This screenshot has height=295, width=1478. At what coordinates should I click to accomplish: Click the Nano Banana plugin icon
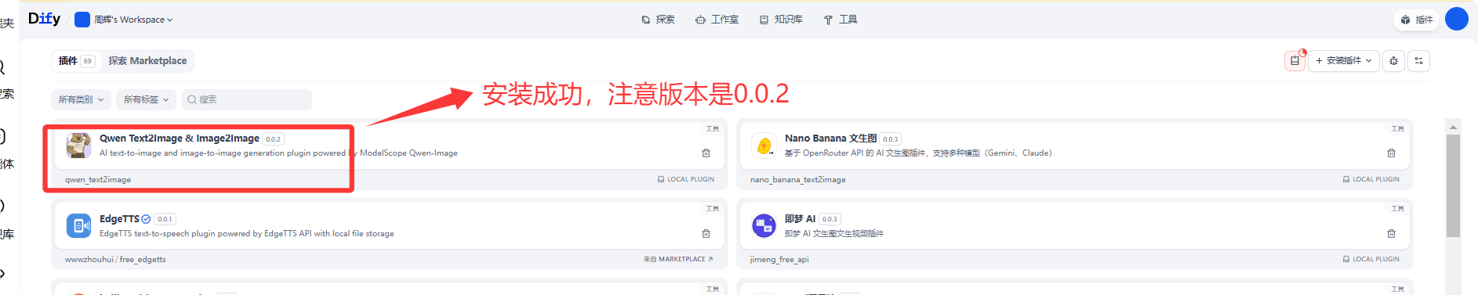[x=764, y=146]
